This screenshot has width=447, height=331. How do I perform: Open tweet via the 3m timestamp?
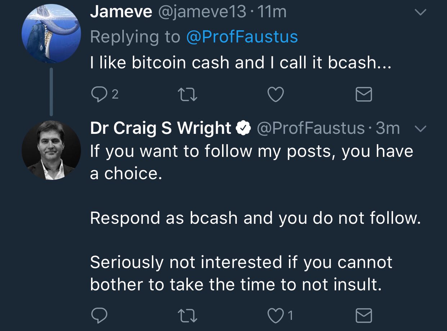coord(388,128)
